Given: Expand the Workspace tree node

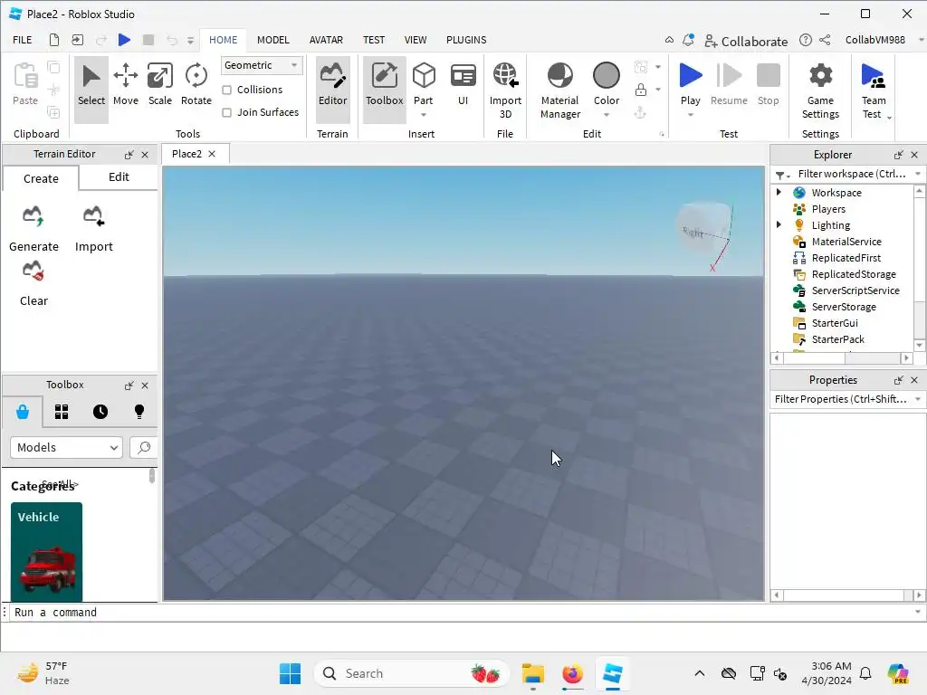Looking at the screenshot, I should (x=779, y=192).
